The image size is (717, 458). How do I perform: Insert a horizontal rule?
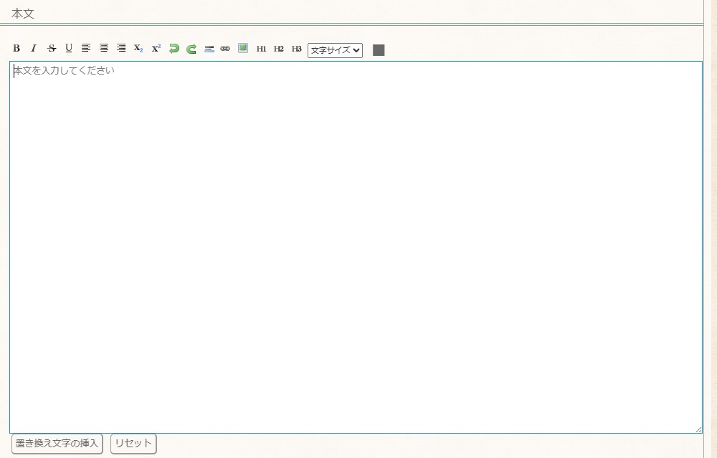tap(209, 49)
